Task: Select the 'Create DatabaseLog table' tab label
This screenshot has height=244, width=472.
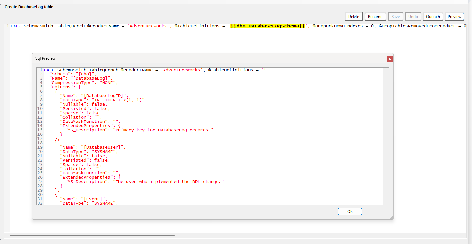Action: tap(29, 7)
